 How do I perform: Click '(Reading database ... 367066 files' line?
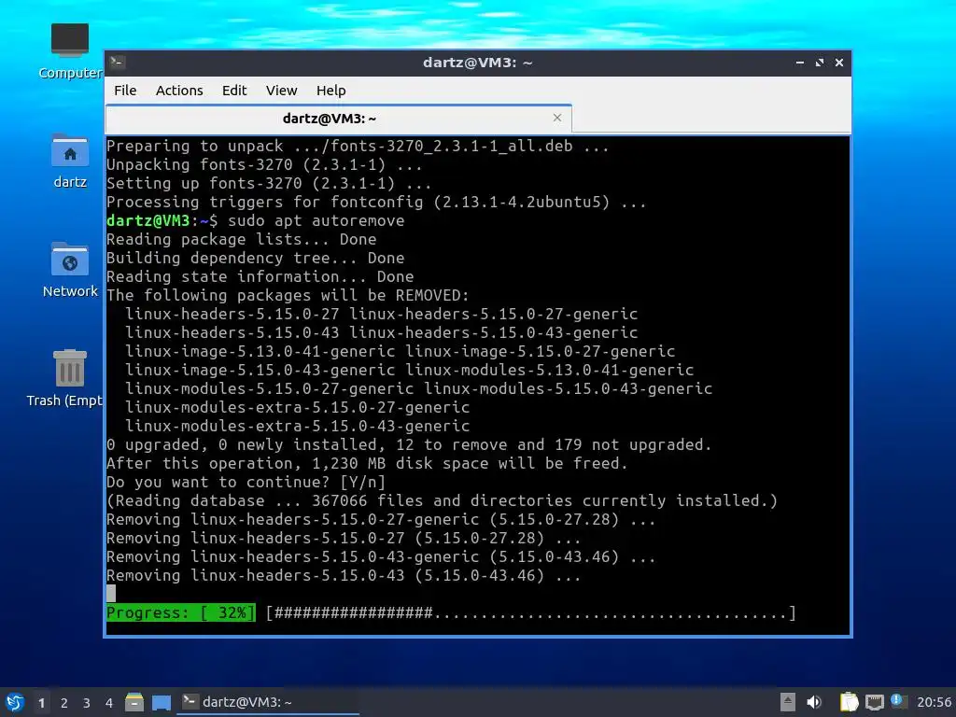442,501
